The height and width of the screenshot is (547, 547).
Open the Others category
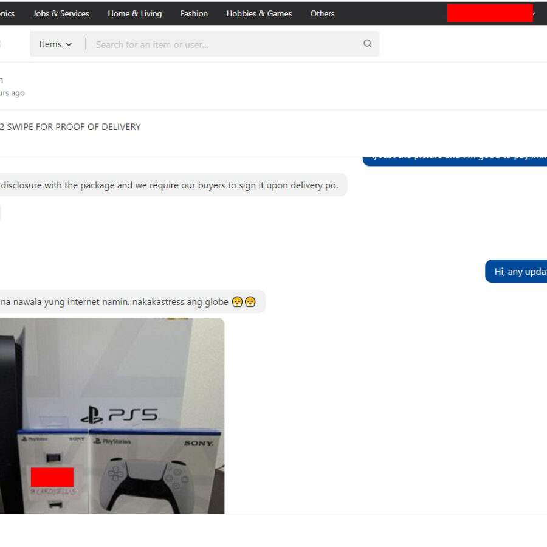322,13
